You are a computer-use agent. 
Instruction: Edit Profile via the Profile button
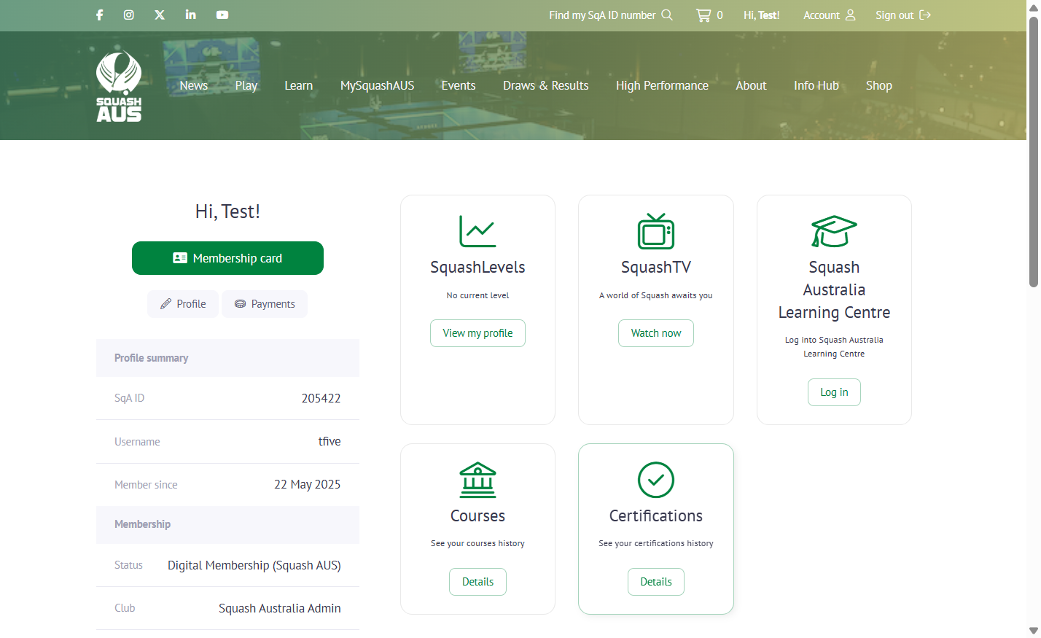tap(183, 304)
